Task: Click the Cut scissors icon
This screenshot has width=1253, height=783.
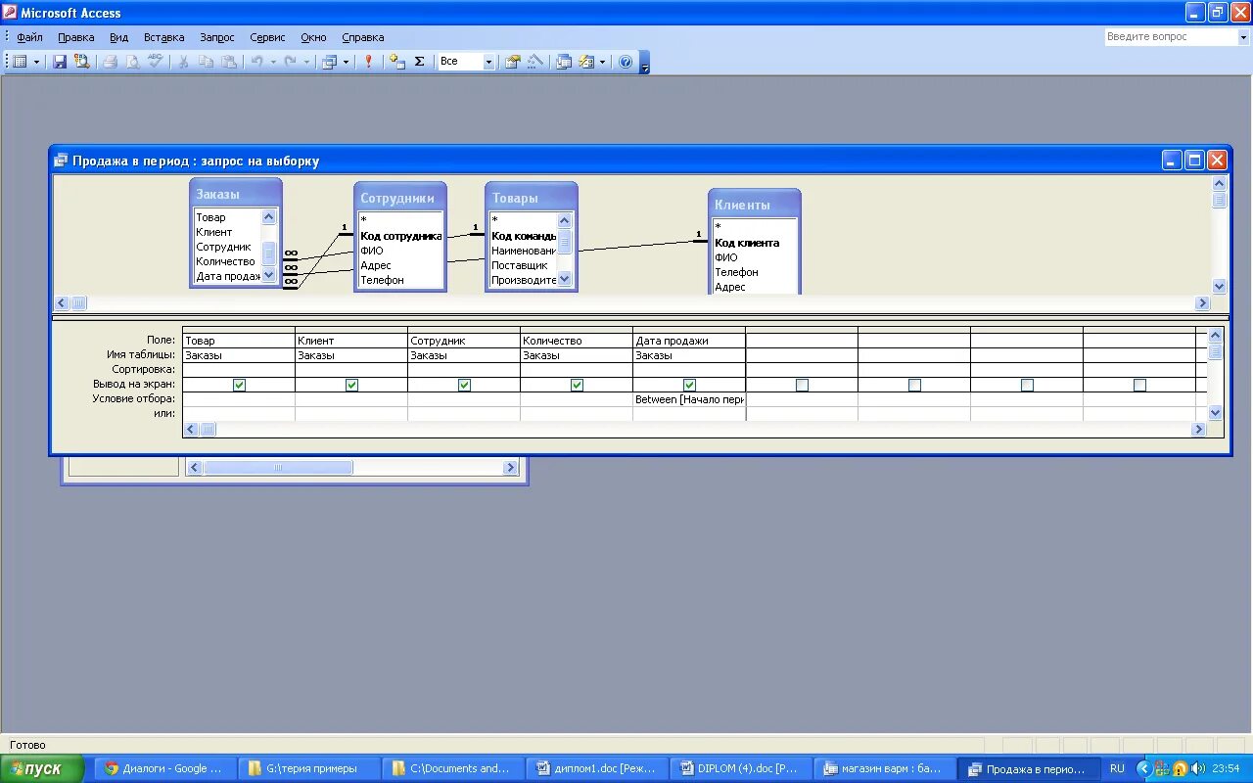Action: [x=183, y=62]
